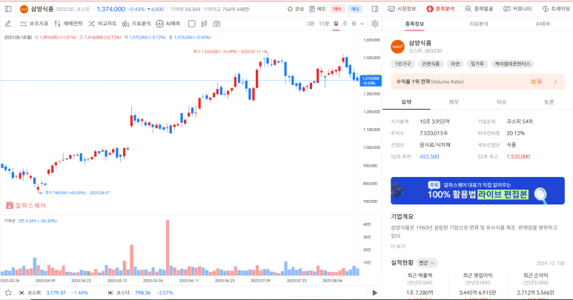Click the 매수 buy button
Image resolution: width=573 pixels, height=300 pixels.
337,9
